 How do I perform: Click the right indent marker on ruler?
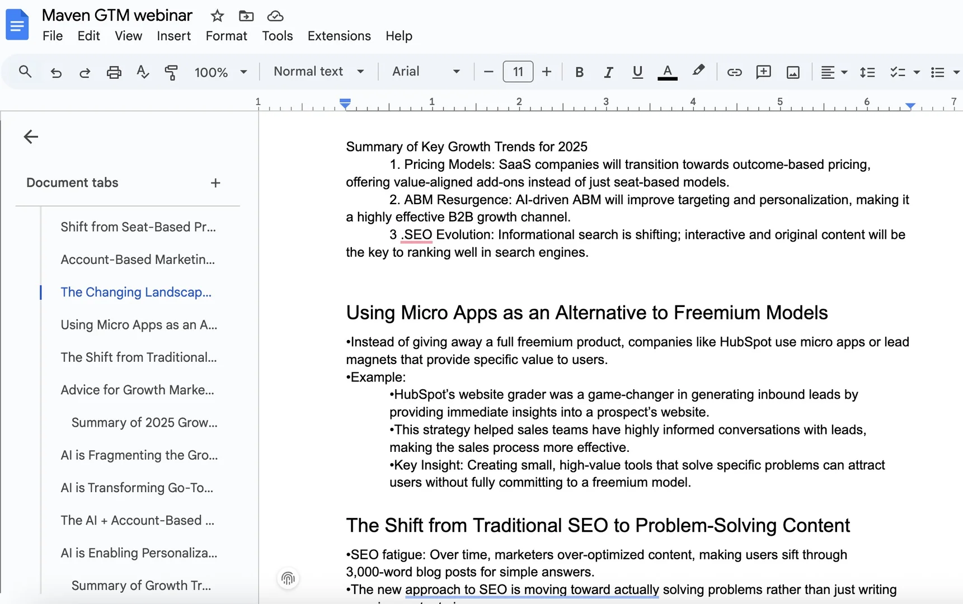coord(910,105)
